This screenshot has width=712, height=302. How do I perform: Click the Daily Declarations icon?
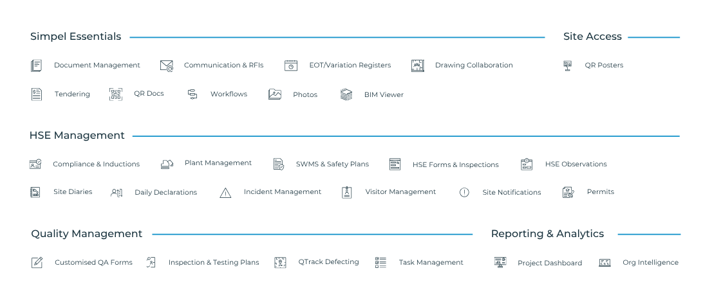tap(117, 193)
